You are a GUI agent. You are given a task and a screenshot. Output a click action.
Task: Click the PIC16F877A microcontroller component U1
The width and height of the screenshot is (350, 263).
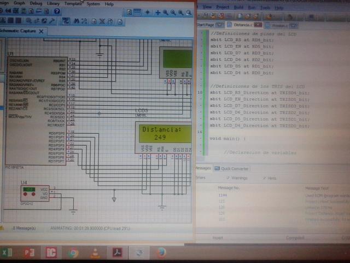pos(36,111)
